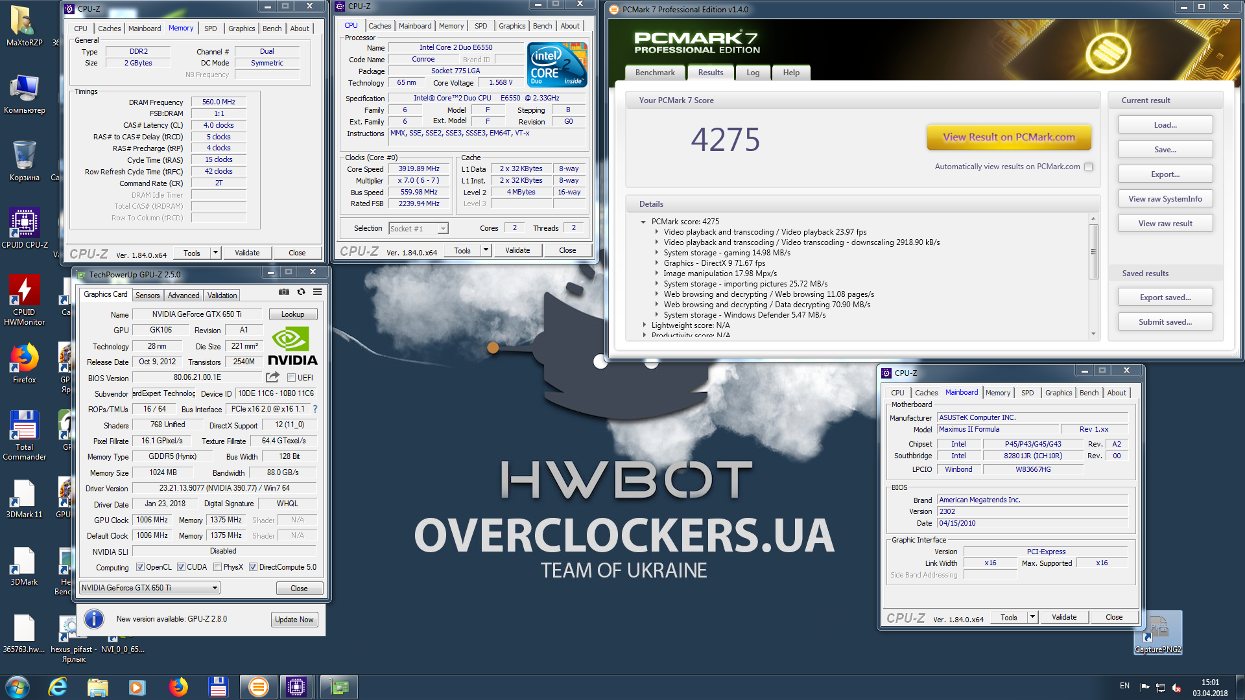Open the Help tab in PCMark 7
1245x700 pixels.
[x=791, y=73]
